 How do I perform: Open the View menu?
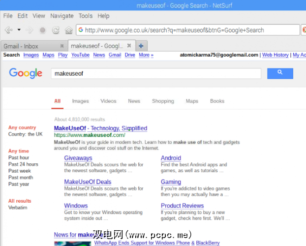point(39,16)
